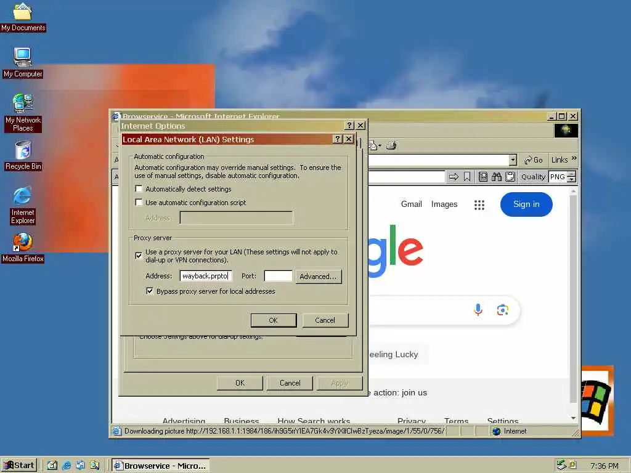Click the LAN Settings help question mark
Screen dimensions: 631x473
[338, 139]
